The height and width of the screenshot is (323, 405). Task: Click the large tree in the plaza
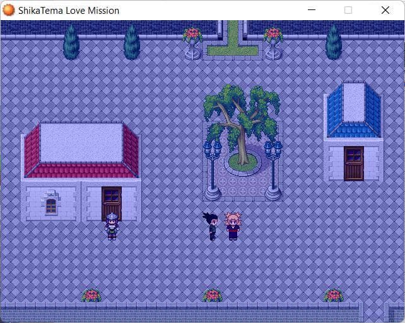coord(242,124)
